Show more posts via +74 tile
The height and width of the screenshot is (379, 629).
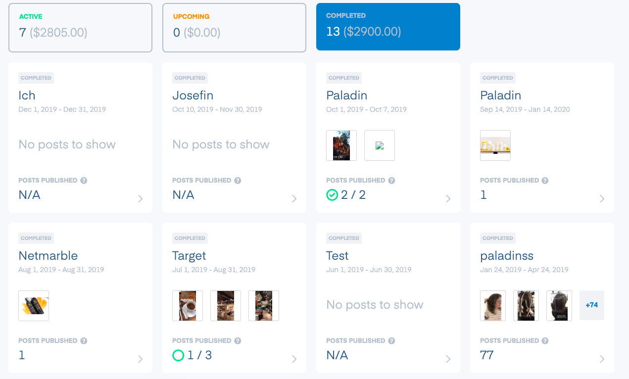592,305
